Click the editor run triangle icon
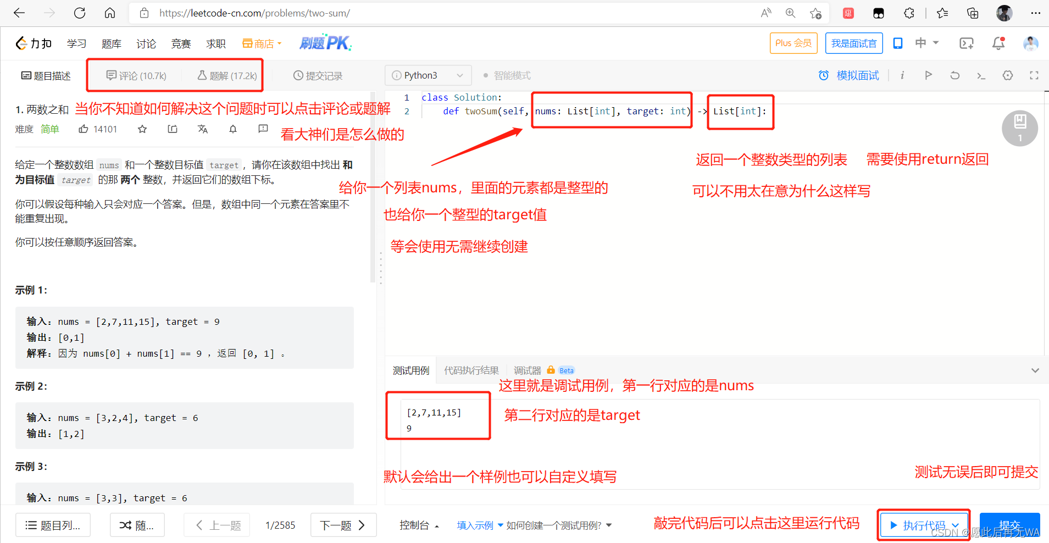The image size is (1049, 543). coord(929,75)
